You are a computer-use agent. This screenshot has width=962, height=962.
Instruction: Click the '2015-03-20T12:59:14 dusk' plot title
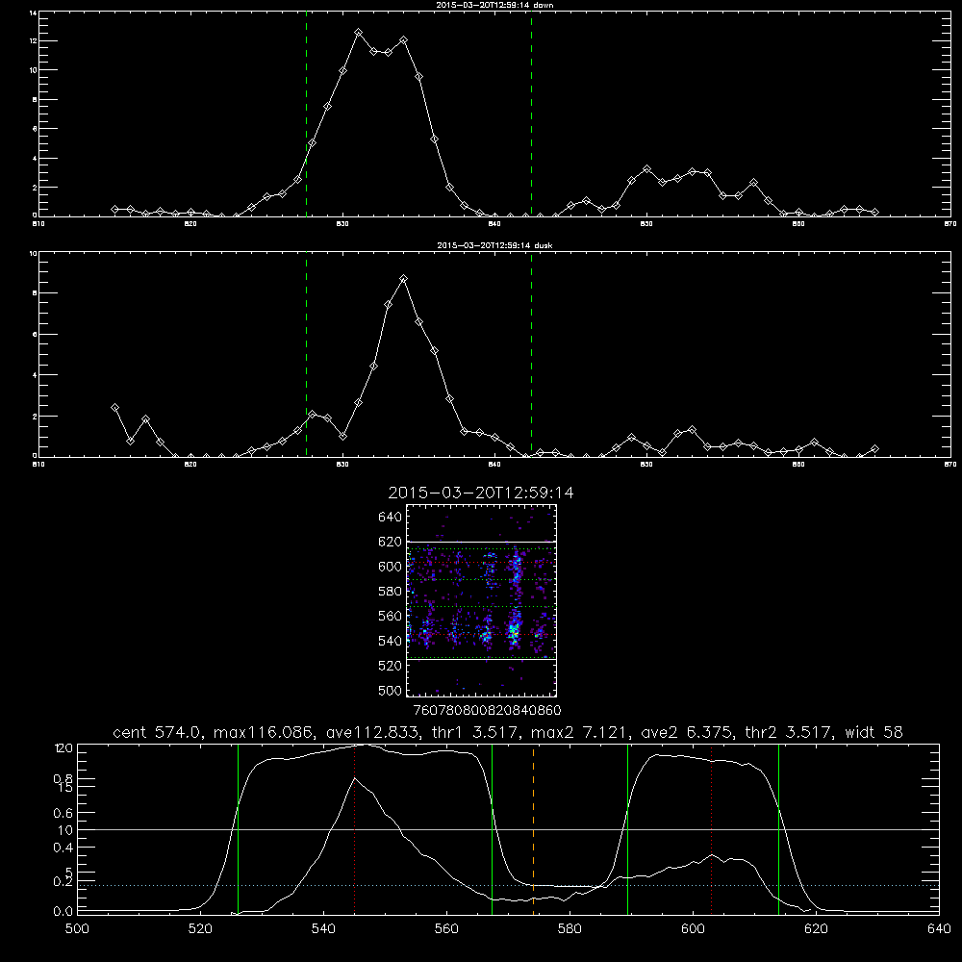click(494, 245)
